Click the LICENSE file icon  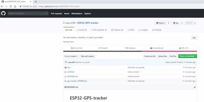66,72
